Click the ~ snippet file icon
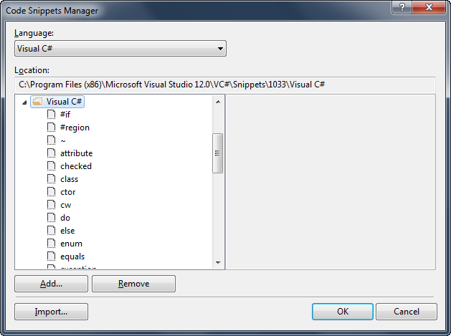Viewport: 451px width, 336px height. 51,140
